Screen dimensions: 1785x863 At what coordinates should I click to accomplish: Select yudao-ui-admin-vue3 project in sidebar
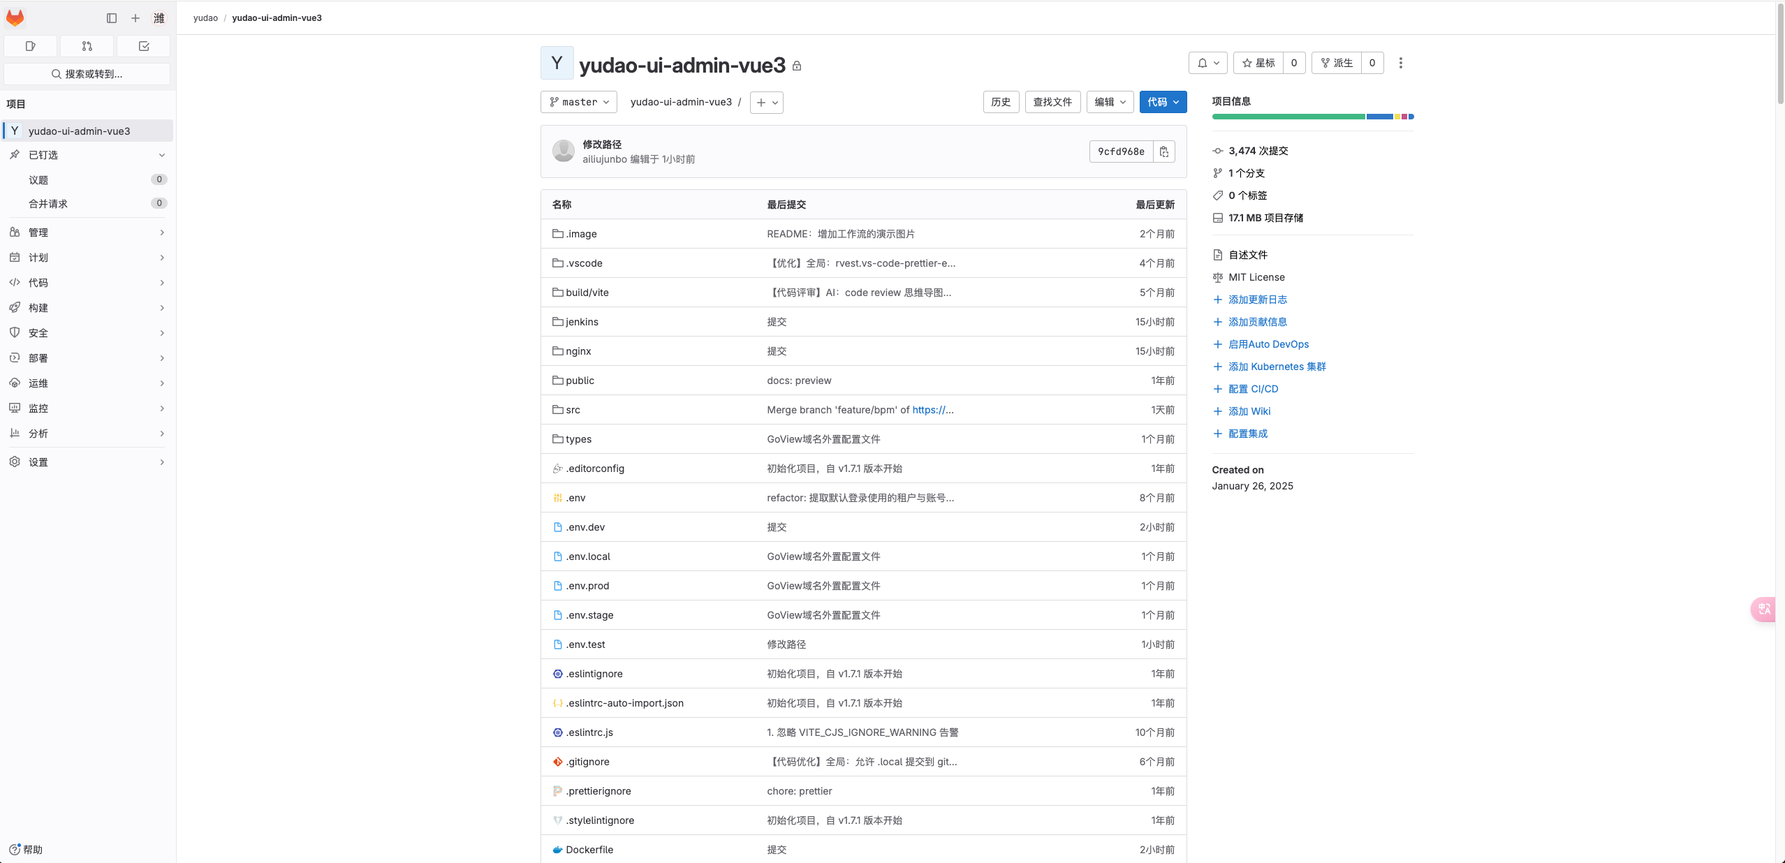(88, 131)
